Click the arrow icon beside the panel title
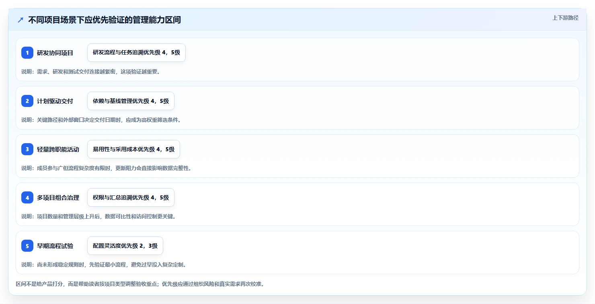 21,20
